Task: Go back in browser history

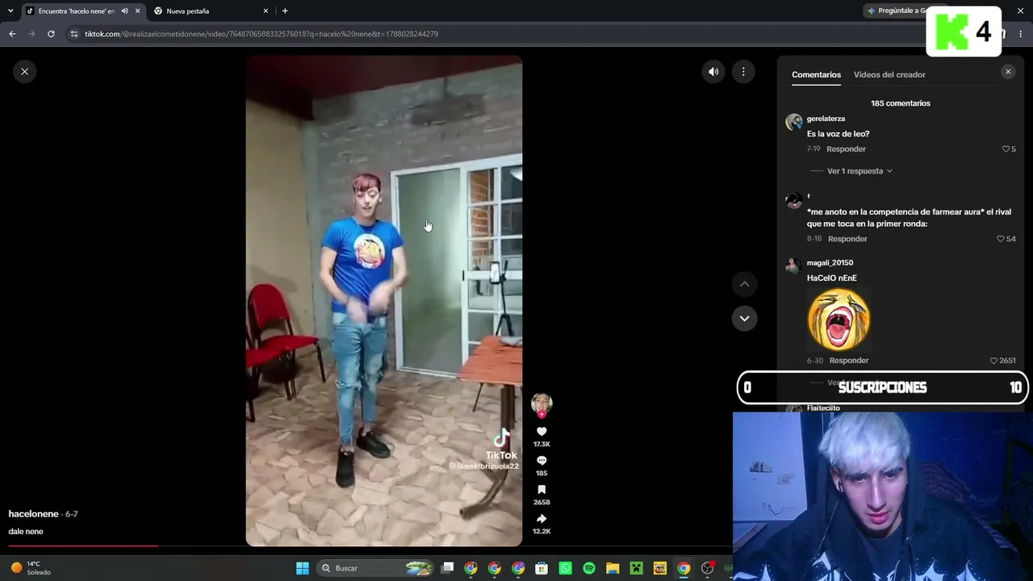Action: point(12,34)
